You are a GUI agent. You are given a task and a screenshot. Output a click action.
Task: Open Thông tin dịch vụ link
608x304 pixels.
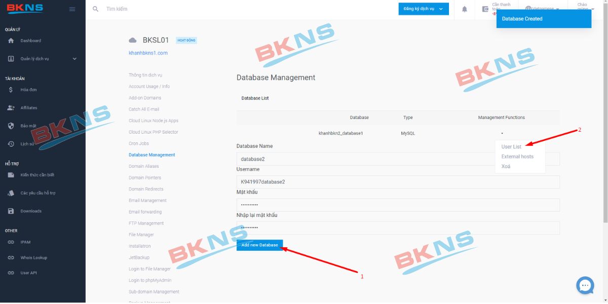point(145,75)
